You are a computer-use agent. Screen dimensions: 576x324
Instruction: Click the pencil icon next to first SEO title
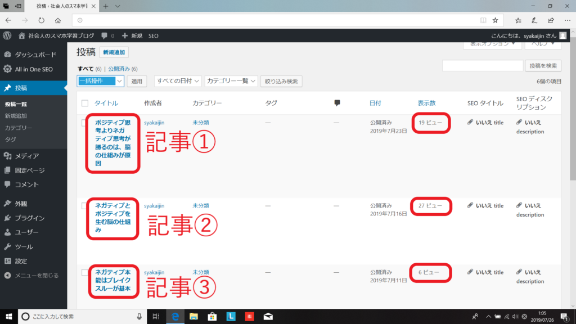[x=470, y=122]
